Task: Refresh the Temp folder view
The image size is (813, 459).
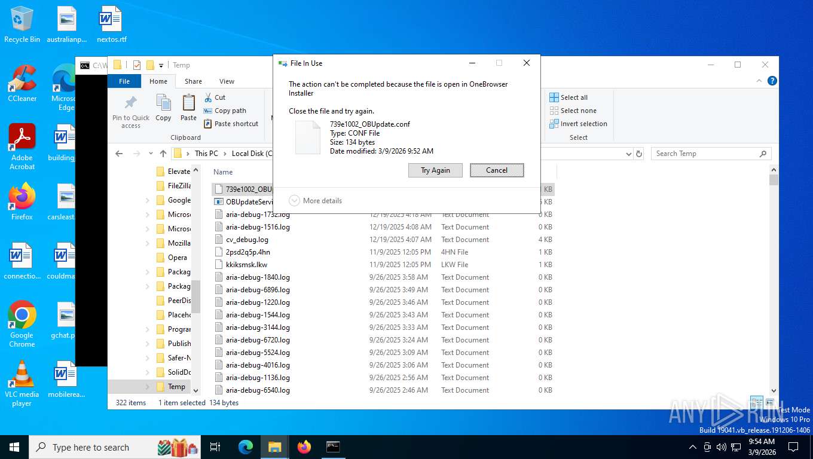Action: tap(639, 154)
